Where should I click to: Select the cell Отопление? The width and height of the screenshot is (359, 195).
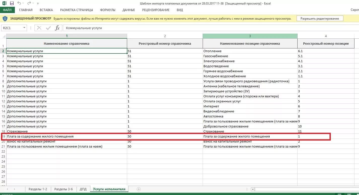click(250, 51)
